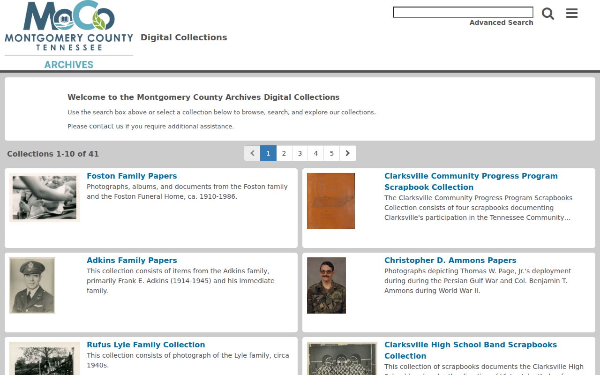
Task: Open Clarksville High School Band Scrapbooks Collection
Action: (471, 350)
